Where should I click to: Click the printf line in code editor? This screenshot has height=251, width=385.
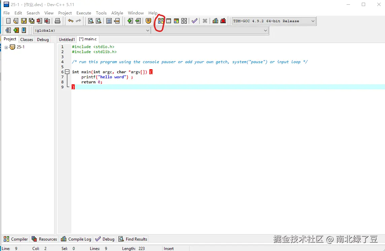pyautogui.click(x=107, y=77)
